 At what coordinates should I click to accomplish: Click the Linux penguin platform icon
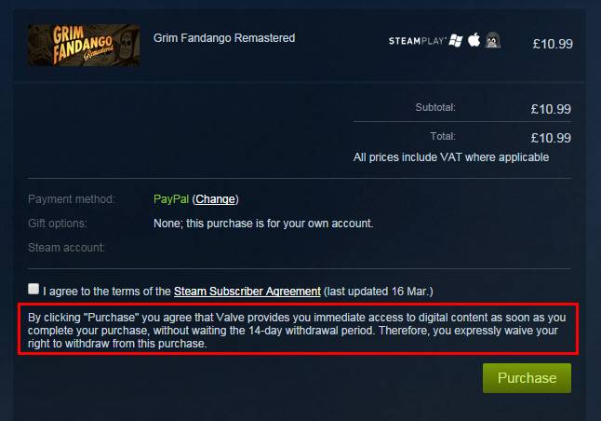pos(493,40)
